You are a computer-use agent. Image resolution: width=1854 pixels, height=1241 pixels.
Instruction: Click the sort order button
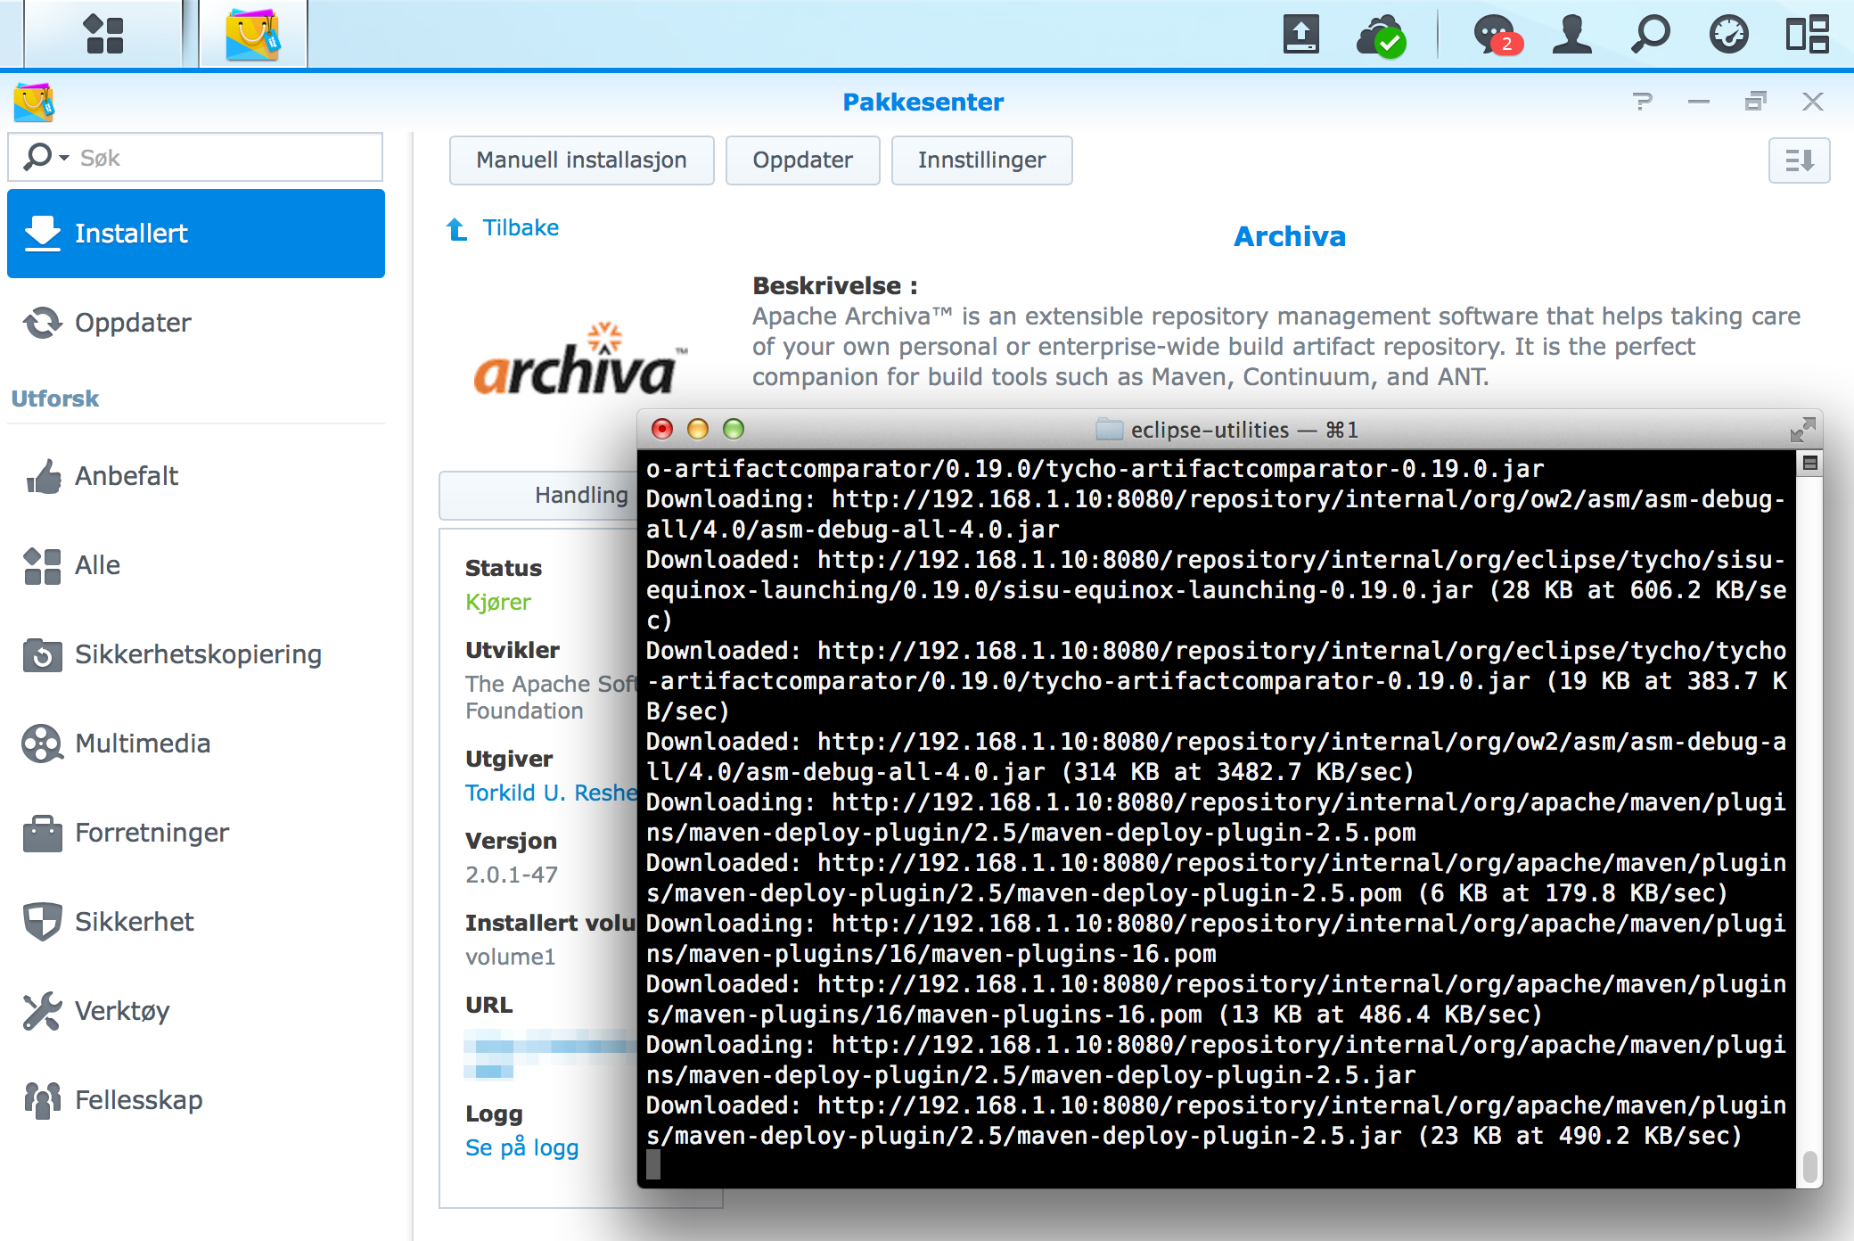(1799, 160)
